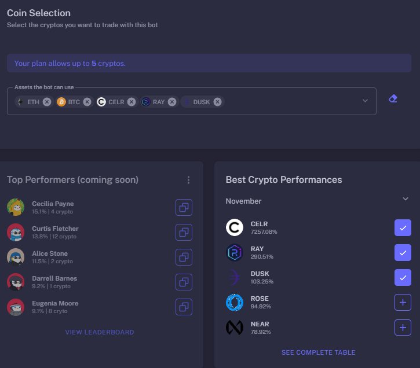Viewport: 420px width, 368px height.
Task: Click the eraser icon to clear assets
Action: 393,99
